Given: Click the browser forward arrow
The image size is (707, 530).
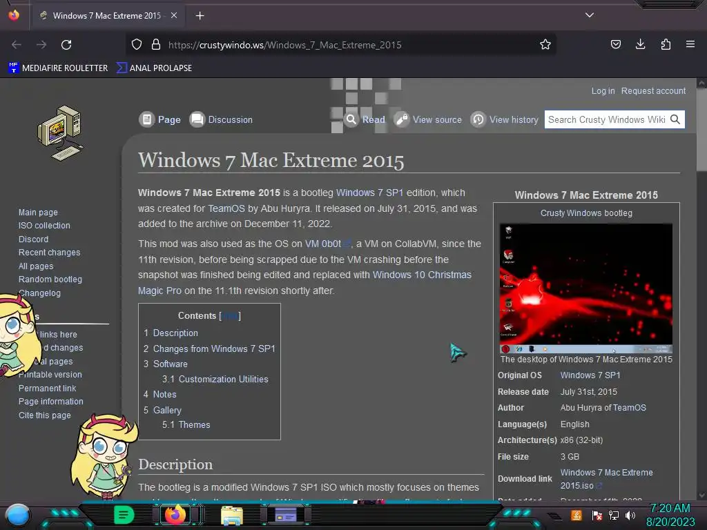Looking at the screenshot, I should (41, 45).
